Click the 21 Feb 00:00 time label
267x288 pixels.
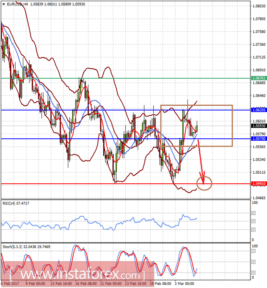[x=111, y=284]
